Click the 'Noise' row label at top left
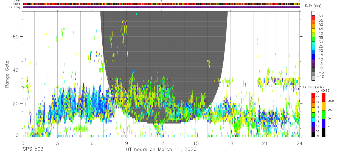Viewport: 337px width, 155px height. [x=16, y=4]
